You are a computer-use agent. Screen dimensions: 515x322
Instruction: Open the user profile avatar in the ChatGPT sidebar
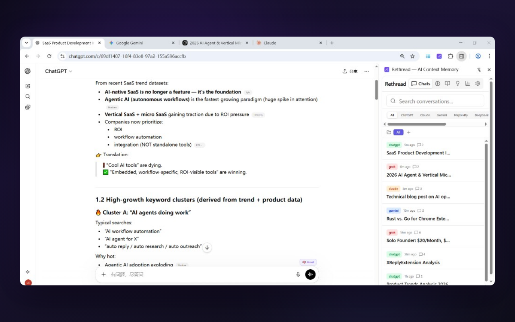coord(28,283)
